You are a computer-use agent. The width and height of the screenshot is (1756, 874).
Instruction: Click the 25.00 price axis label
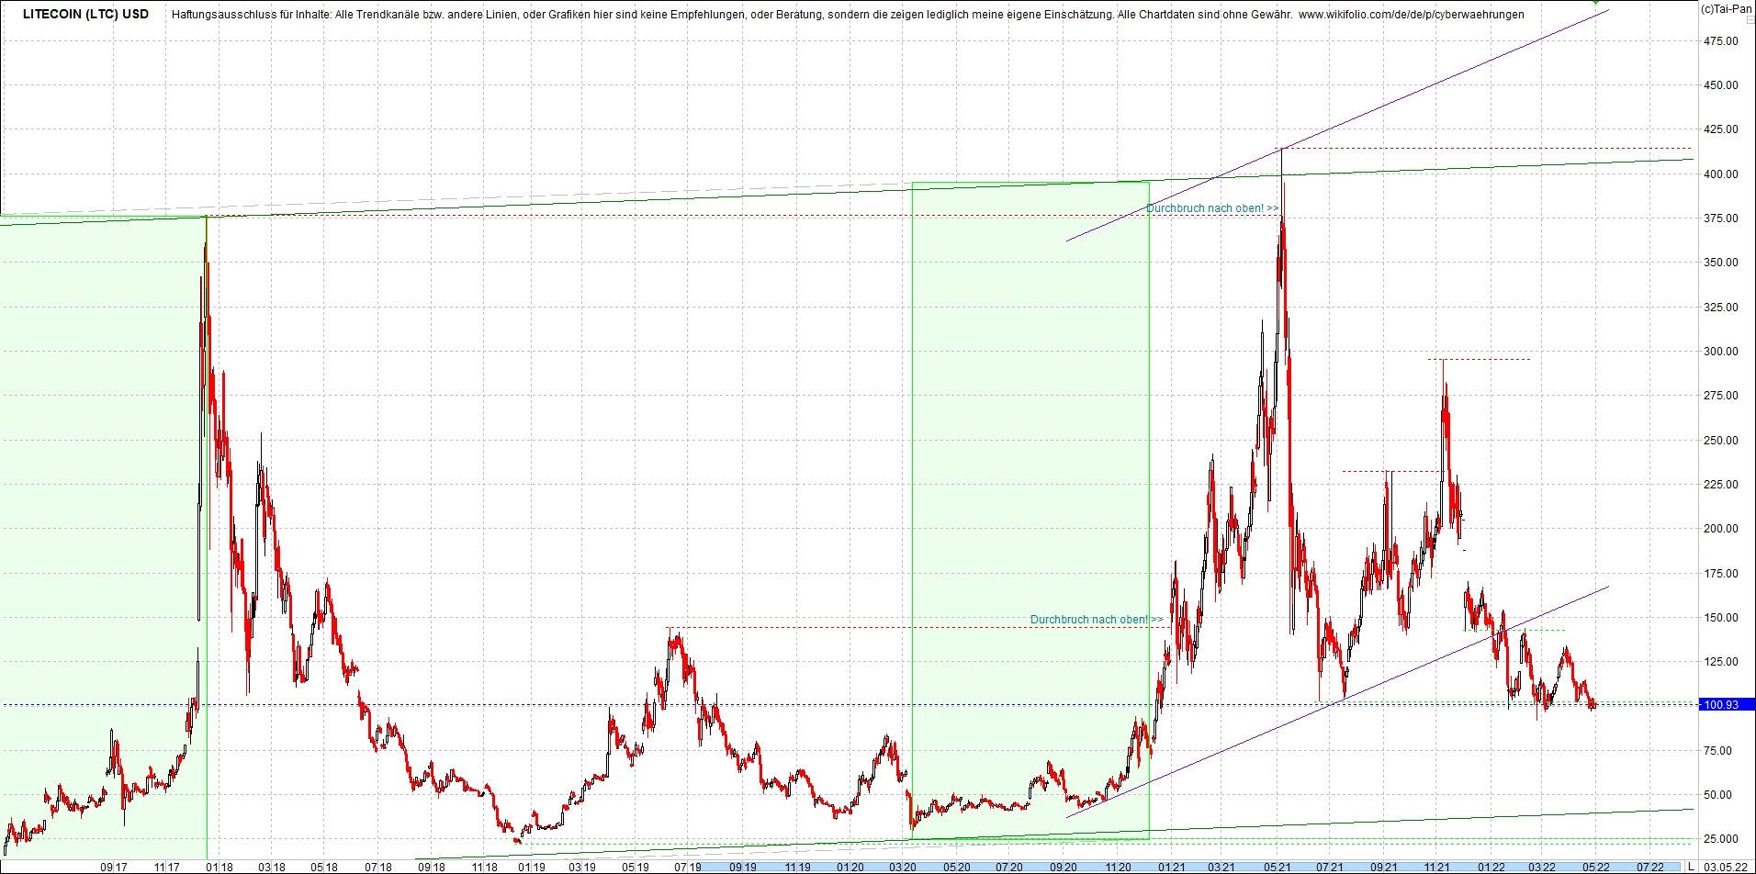pos(1721,839)
